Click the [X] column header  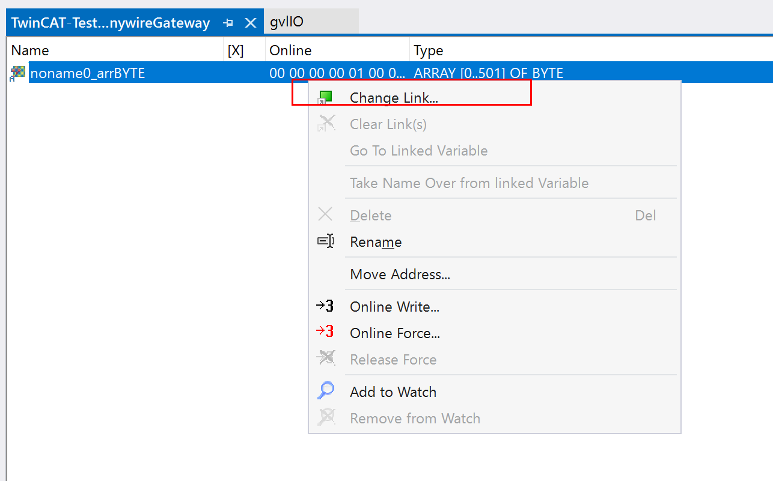coord(236,51)
